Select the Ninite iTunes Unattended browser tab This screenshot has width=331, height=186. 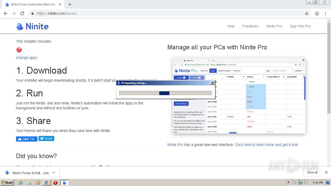coord(33,4)
